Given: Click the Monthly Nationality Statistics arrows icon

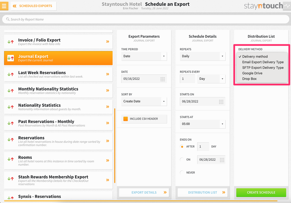Looking at the screenshot, I should click(10, 91).
